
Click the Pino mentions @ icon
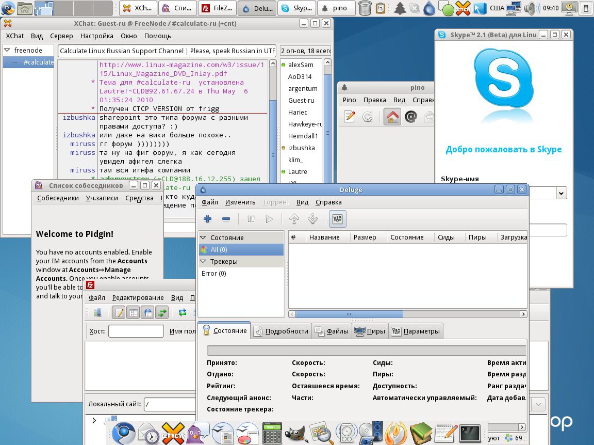coord(410,117)
